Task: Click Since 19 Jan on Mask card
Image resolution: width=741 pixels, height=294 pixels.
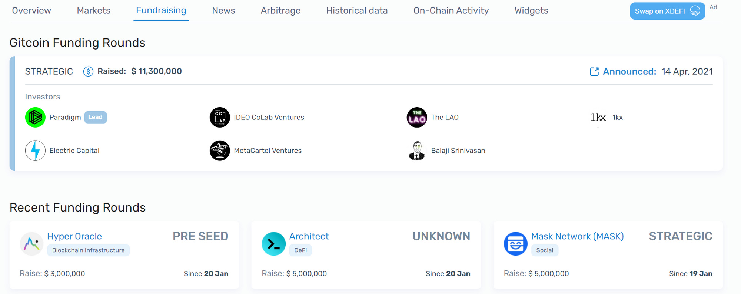Action: click(691, 274)
